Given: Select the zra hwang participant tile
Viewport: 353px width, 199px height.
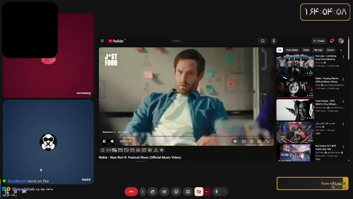Looking at the screenshot, I should (x=48, y=55).
